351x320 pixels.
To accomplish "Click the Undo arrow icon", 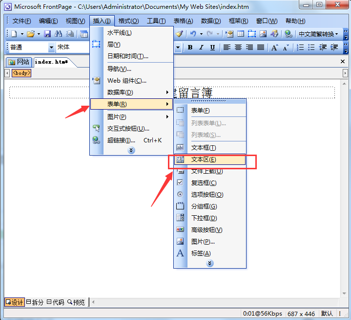I will coord(193,34).
